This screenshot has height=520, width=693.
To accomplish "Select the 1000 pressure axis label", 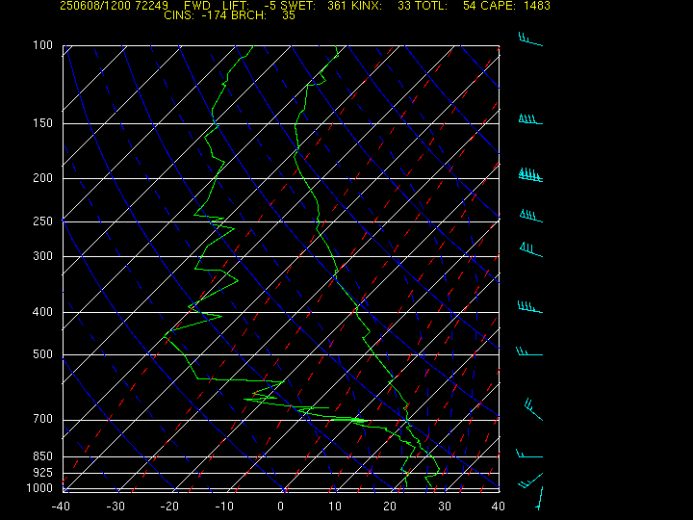I will [39, 488].
